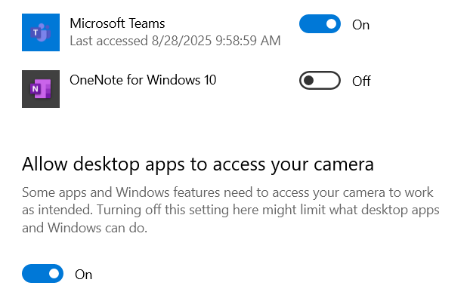Click the 9:58:59 AM timestamp
This screenshot has width=467, height=298.
coord(248,41)
